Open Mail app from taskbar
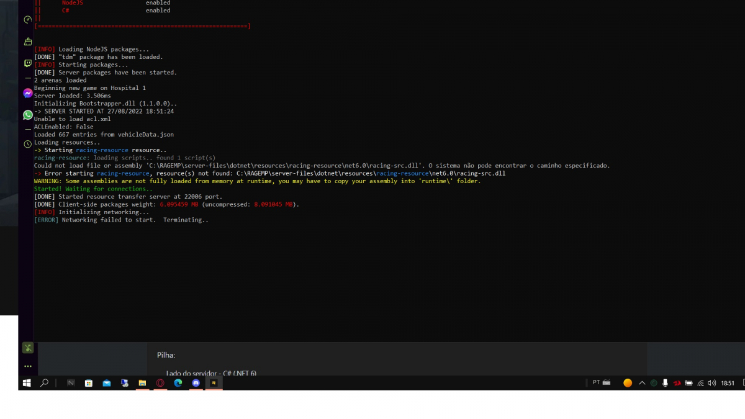Screen dimensions: 745x419 click(107, 383)
